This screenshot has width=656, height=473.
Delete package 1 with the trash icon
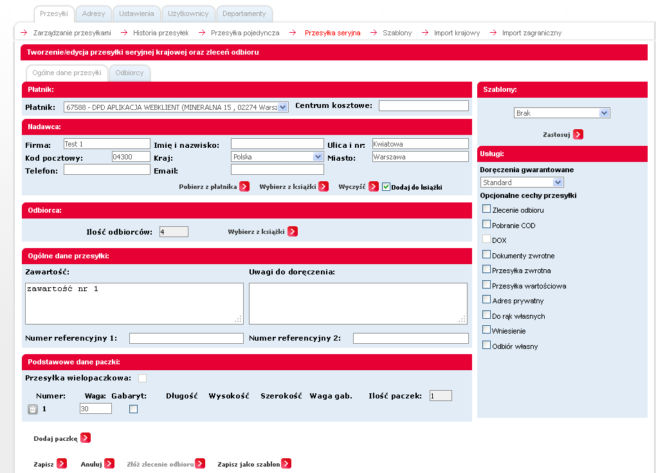click(33, 409)
